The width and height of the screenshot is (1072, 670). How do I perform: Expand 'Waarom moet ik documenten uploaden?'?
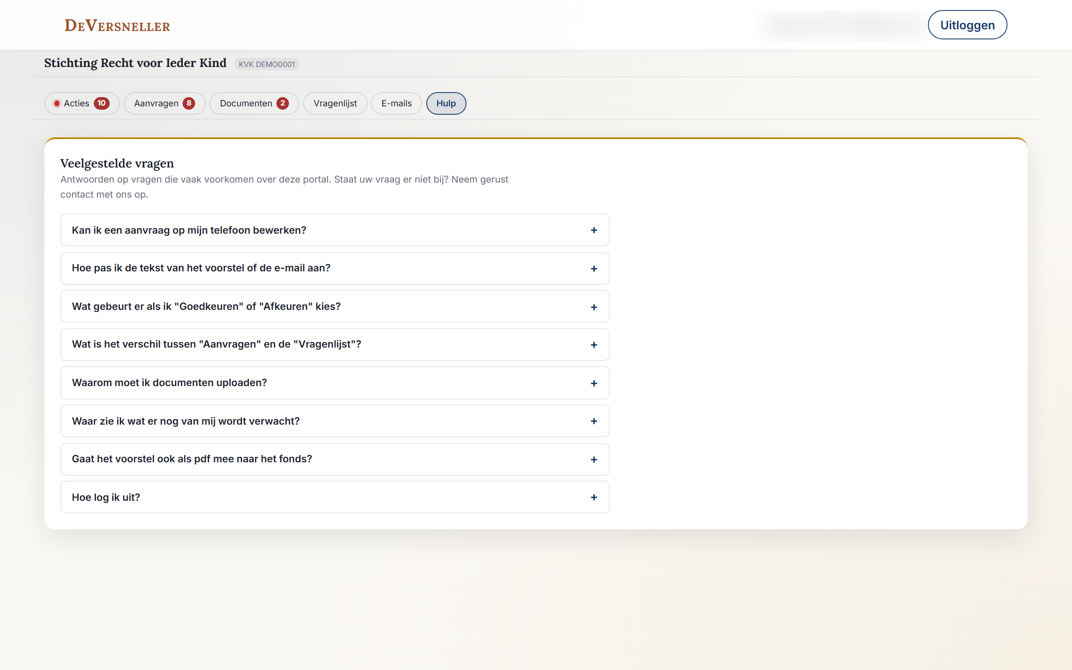(x=335, y=382)
